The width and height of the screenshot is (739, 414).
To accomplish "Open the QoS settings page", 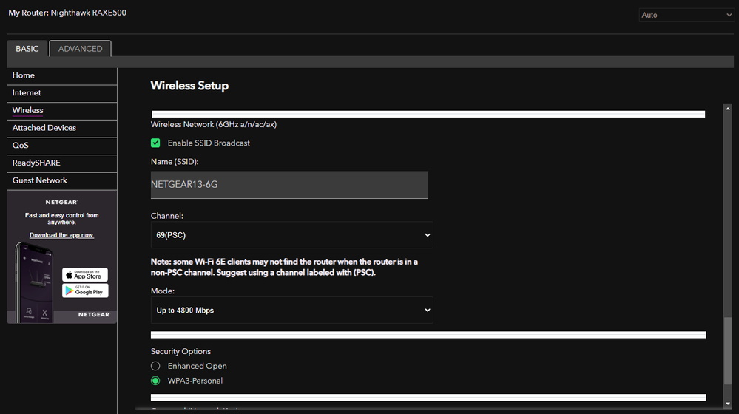I will tap(21, 146).
